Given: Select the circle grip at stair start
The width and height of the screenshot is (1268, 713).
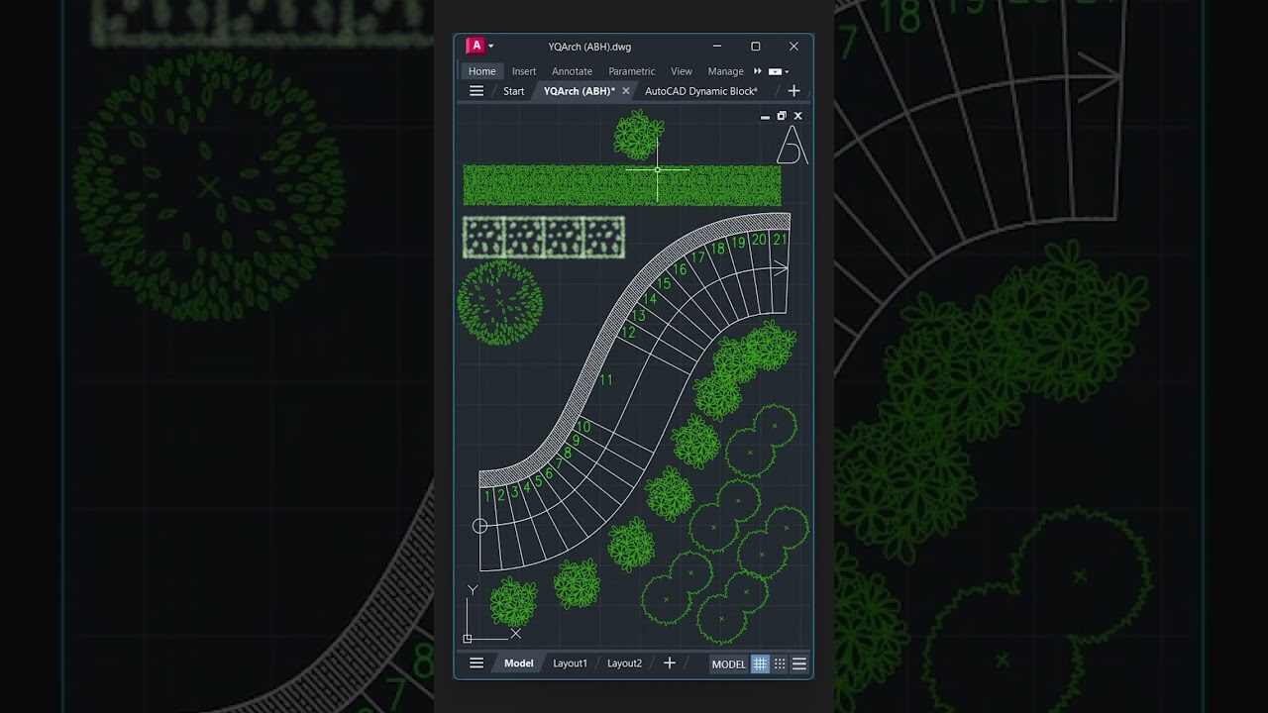Looking at the screenshot, I should tap(480, 527).
